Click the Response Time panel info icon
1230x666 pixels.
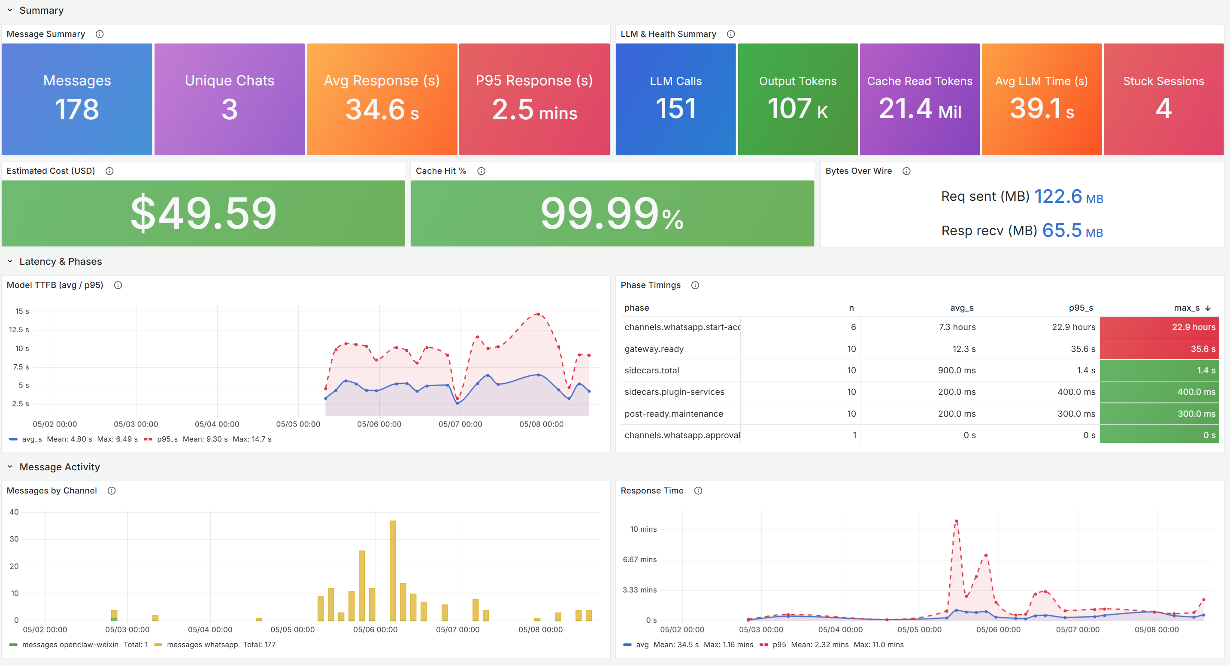698,490
